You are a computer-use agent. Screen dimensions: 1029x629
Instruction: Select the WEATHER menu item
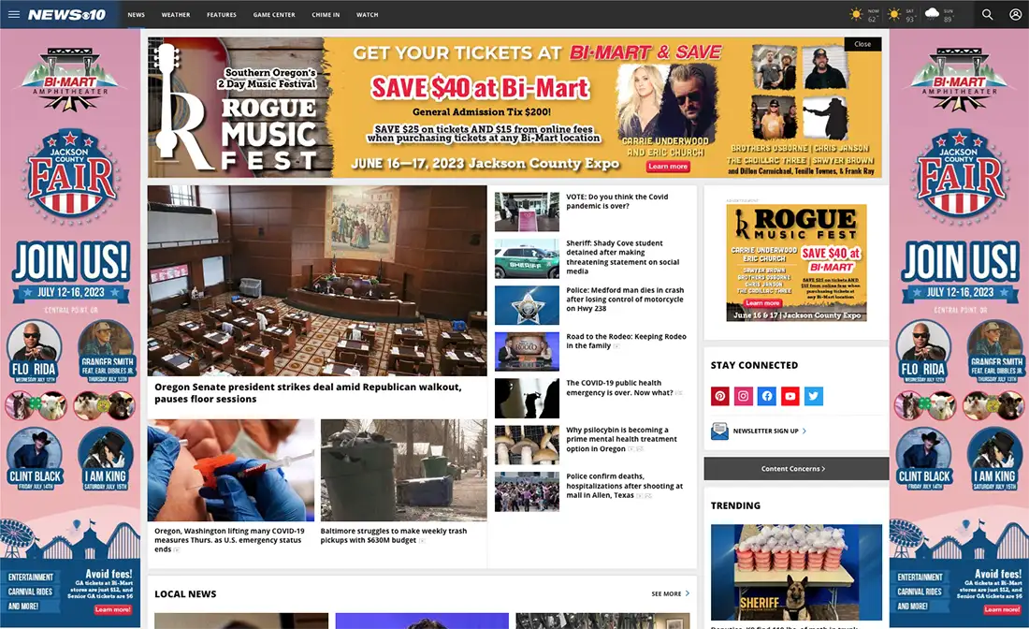point(176,14)
